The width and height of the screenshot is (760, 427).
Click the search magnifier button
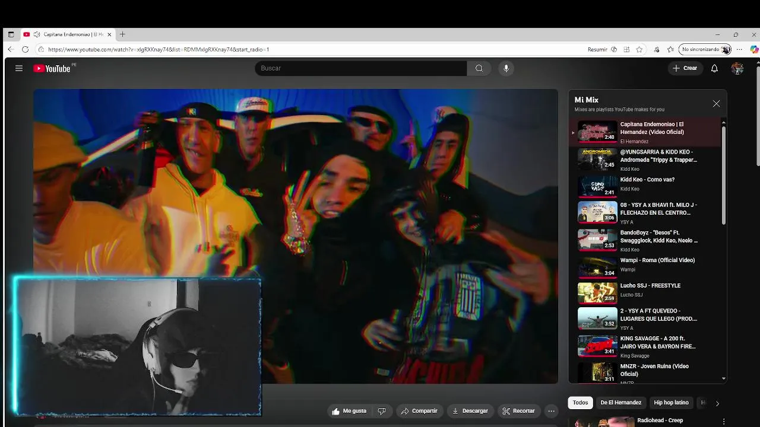[x=479, y=68]
